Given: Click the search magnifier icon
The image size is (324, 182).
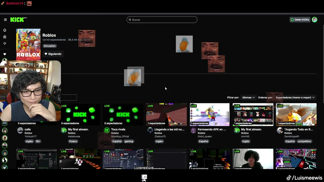Looking at the screenshot, I should click(x=130, y=20).
